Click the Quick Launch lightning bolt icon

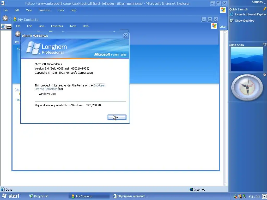tap(264, 9)
